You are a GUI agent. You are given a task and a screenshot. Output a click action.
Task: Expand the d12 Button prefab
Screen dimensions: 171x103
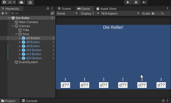[x=20, y=54]
